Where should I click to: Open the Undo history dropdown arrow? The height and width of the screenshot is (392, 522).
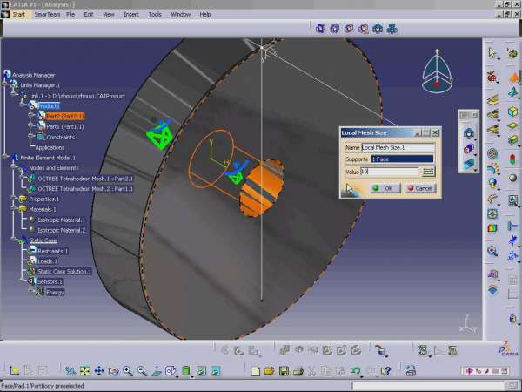[x=362, y=376]
